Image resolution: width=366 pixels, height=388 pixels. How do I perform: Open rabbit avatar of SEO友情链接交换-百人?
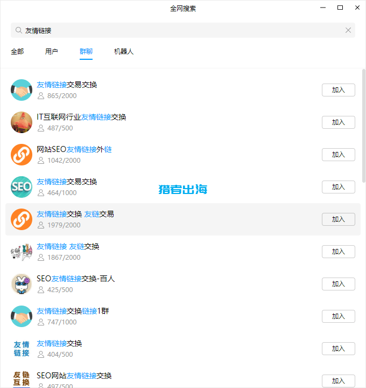tap(22, 284)
